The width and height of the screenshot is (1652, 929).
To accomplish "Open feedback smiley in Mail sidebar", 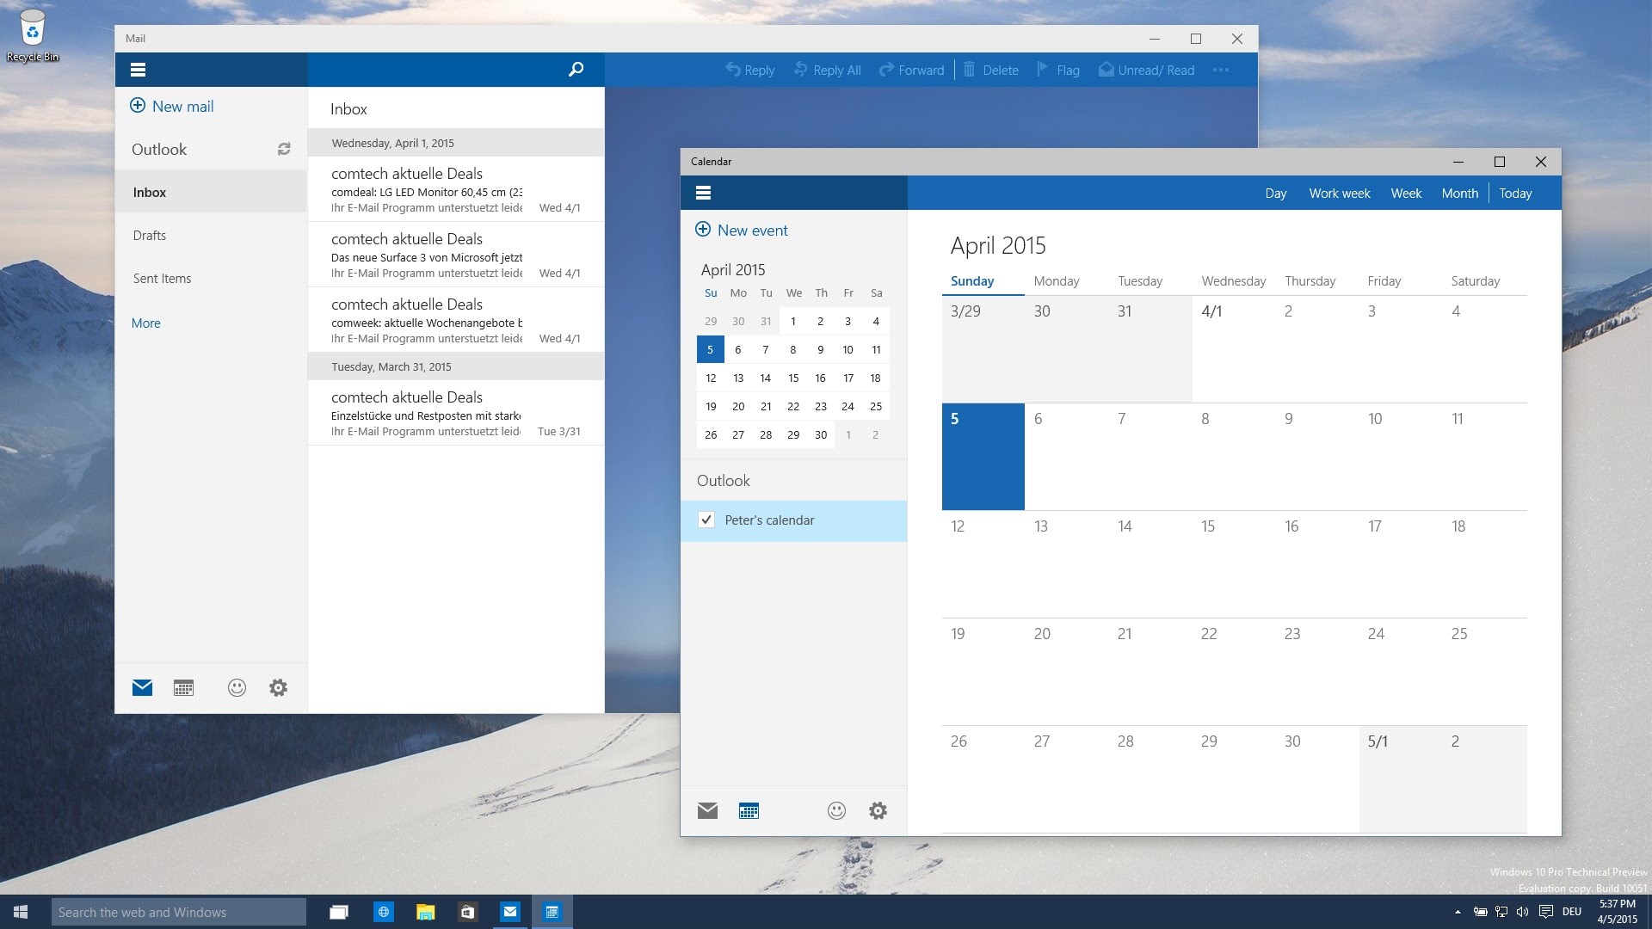I will (x=237, y=687).
